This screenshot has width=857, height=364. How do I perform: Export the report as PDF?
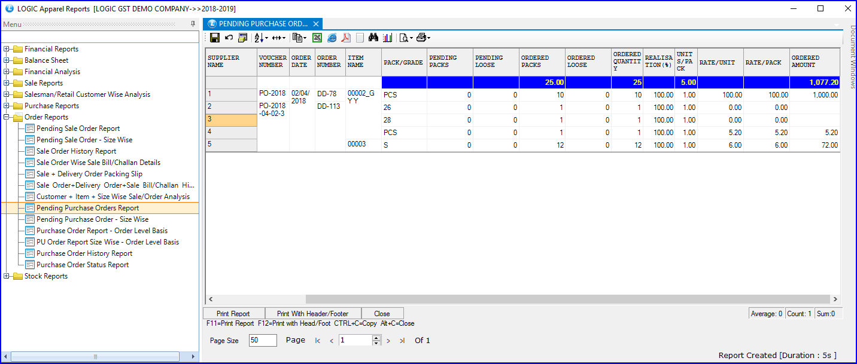click(x=346, y=37)
